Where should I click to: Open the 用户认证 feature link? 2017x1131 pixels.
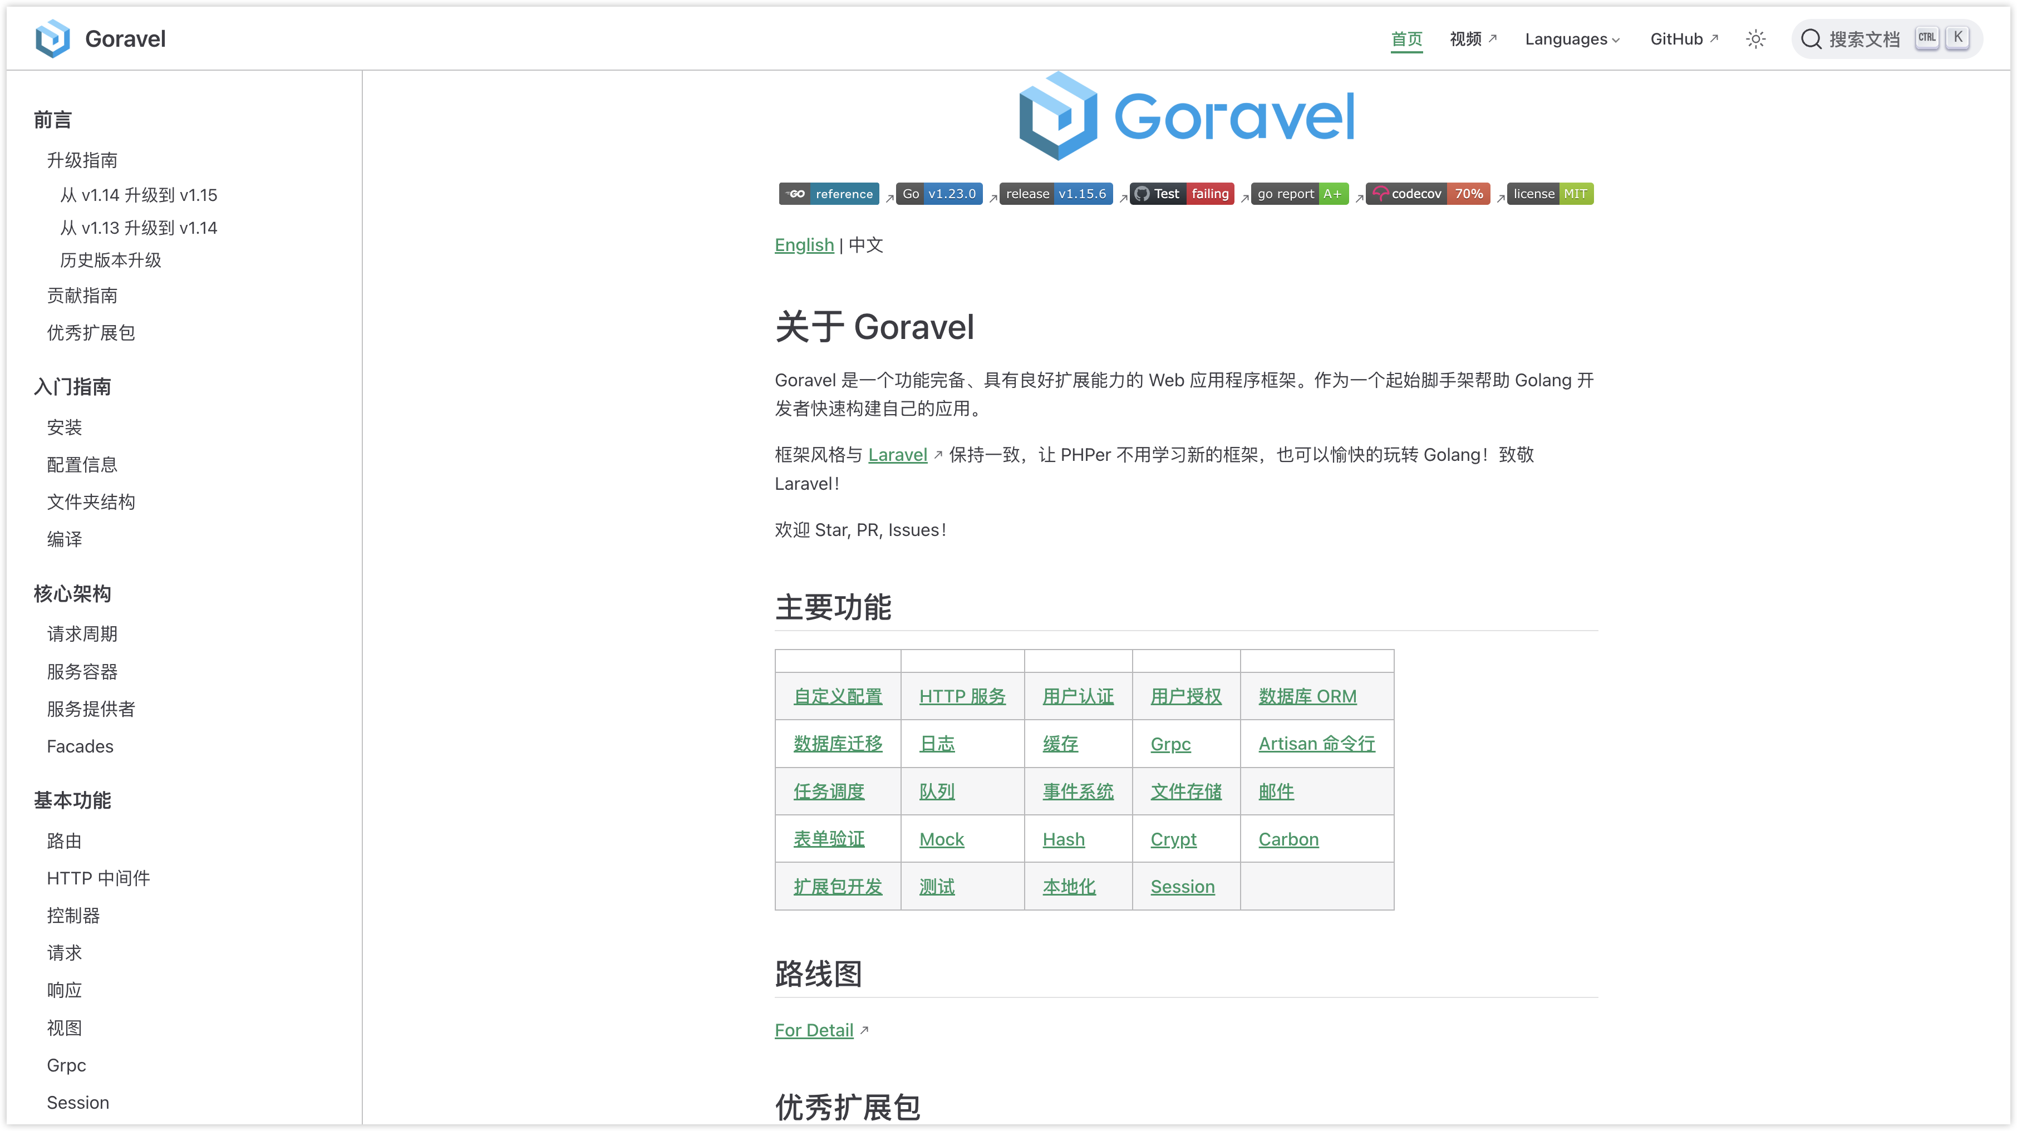(1078, 696)
